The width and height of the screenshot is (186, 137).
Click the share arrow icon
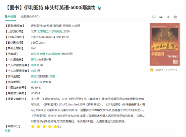(168, 17)
